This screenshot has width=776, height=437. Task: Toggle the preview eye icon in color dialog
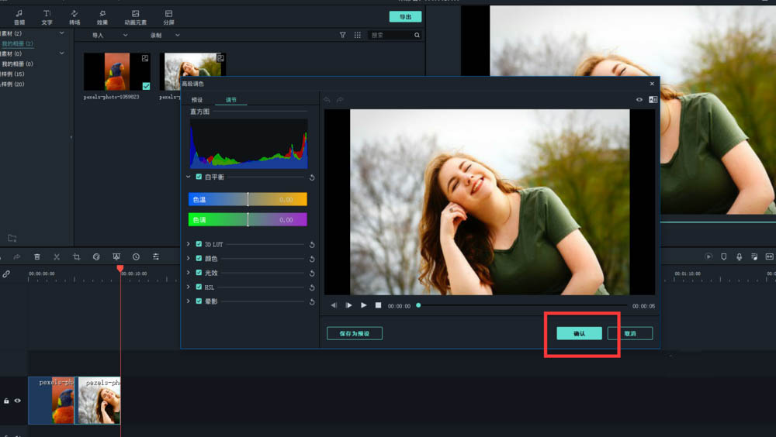[x=639, y=100]
